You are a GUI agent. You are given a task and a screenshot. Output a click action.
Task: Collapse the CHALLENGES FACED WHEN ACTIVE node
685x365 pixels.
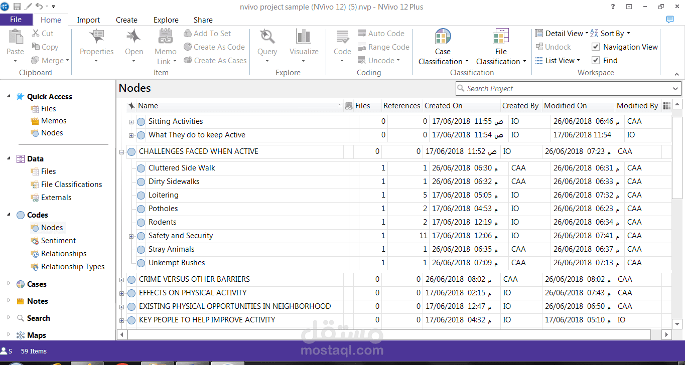pyautogui.click(x=121, y=151)
